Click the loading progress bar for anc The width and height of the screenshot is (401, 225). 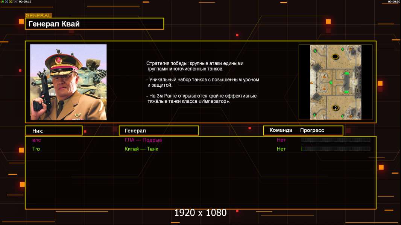tap(336, 140)
